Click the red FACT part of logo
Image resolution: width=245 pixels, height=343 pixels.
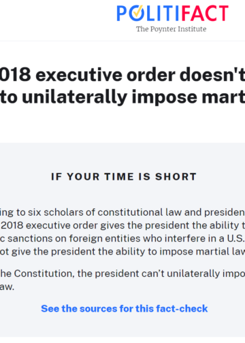(205, 13)
